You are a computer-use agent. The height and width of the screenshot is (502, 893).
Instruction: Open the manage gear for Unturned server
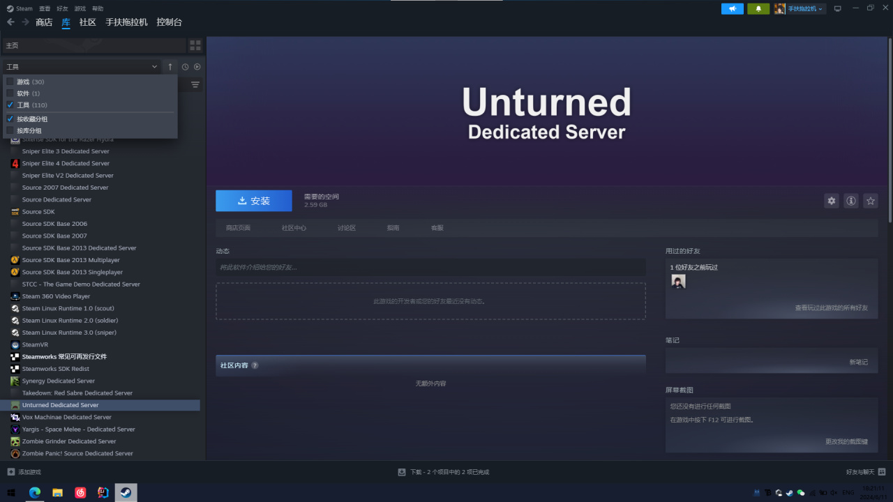click(832, 201)
